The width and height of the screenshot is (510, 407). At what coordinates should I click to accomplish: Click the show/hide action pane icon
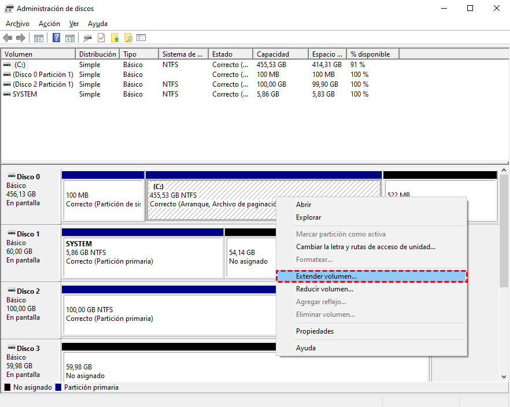[70, 38]
